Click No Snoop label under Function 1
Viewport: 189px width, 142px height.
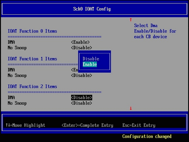pyautogui.click(x=17, y=75)
